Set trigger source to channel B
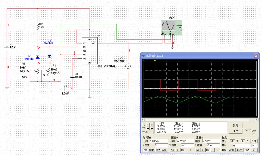 (248, 141)
